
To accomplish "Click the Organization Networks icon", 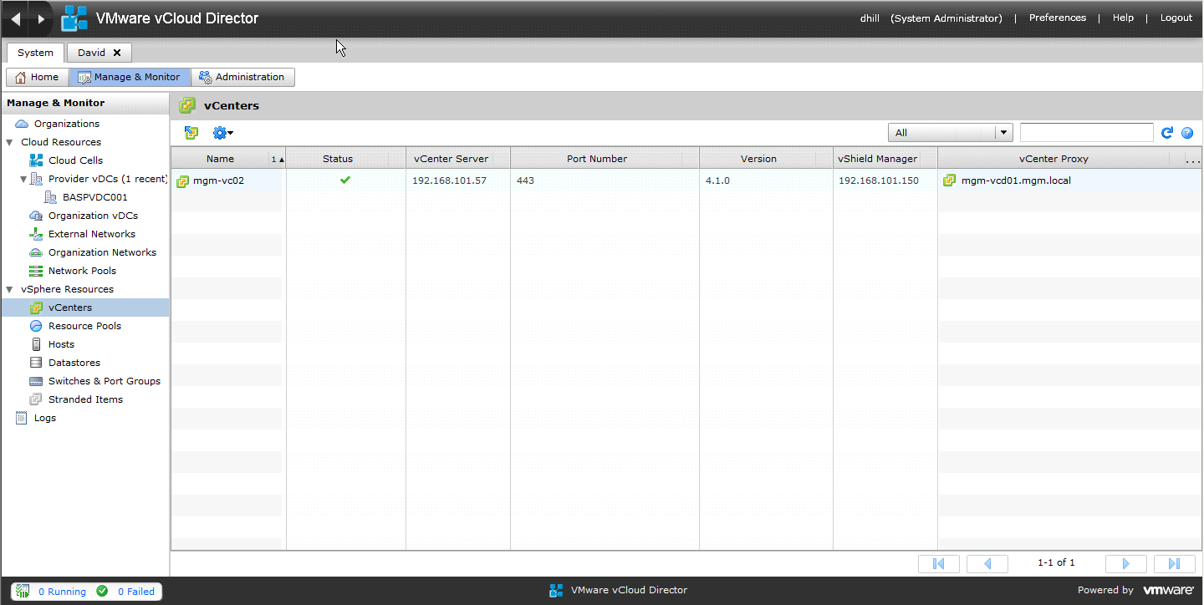I will tap(36, 252).
